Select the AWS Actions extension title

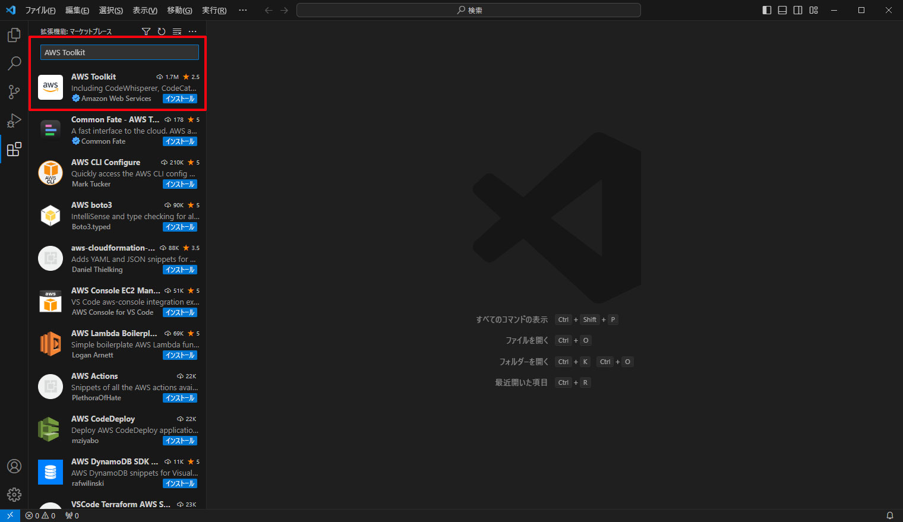pyautogui.click(x=94, y=376)
